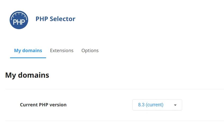The height and width of the screenshot is (124, 224).
Task: Click the blue underline beneath My domains tab
Action: [28, 58]
